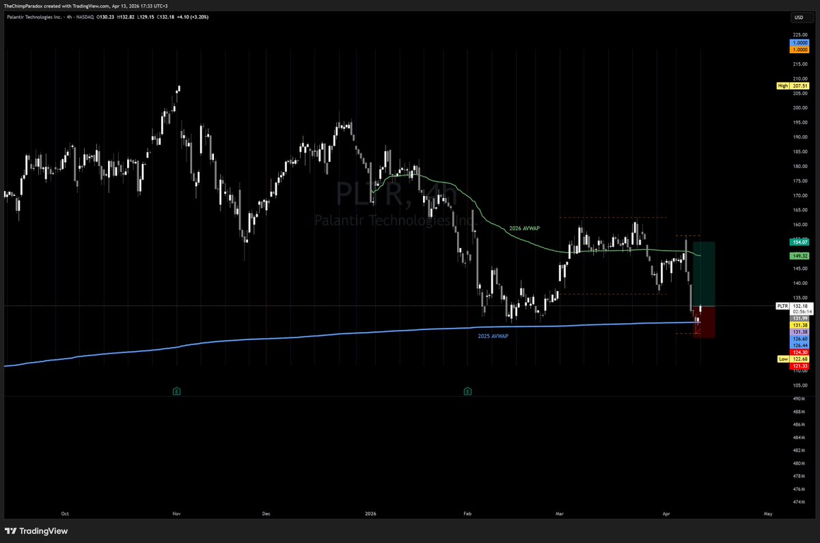
Task: Click the 225.00 price axis tick
Action: coord(799,34)
